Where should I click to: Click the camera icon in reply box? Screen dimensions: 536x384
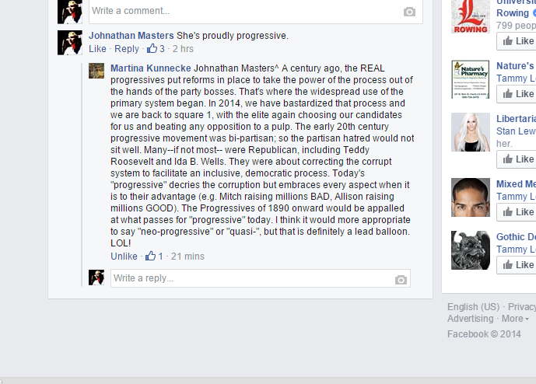(401, 280)
